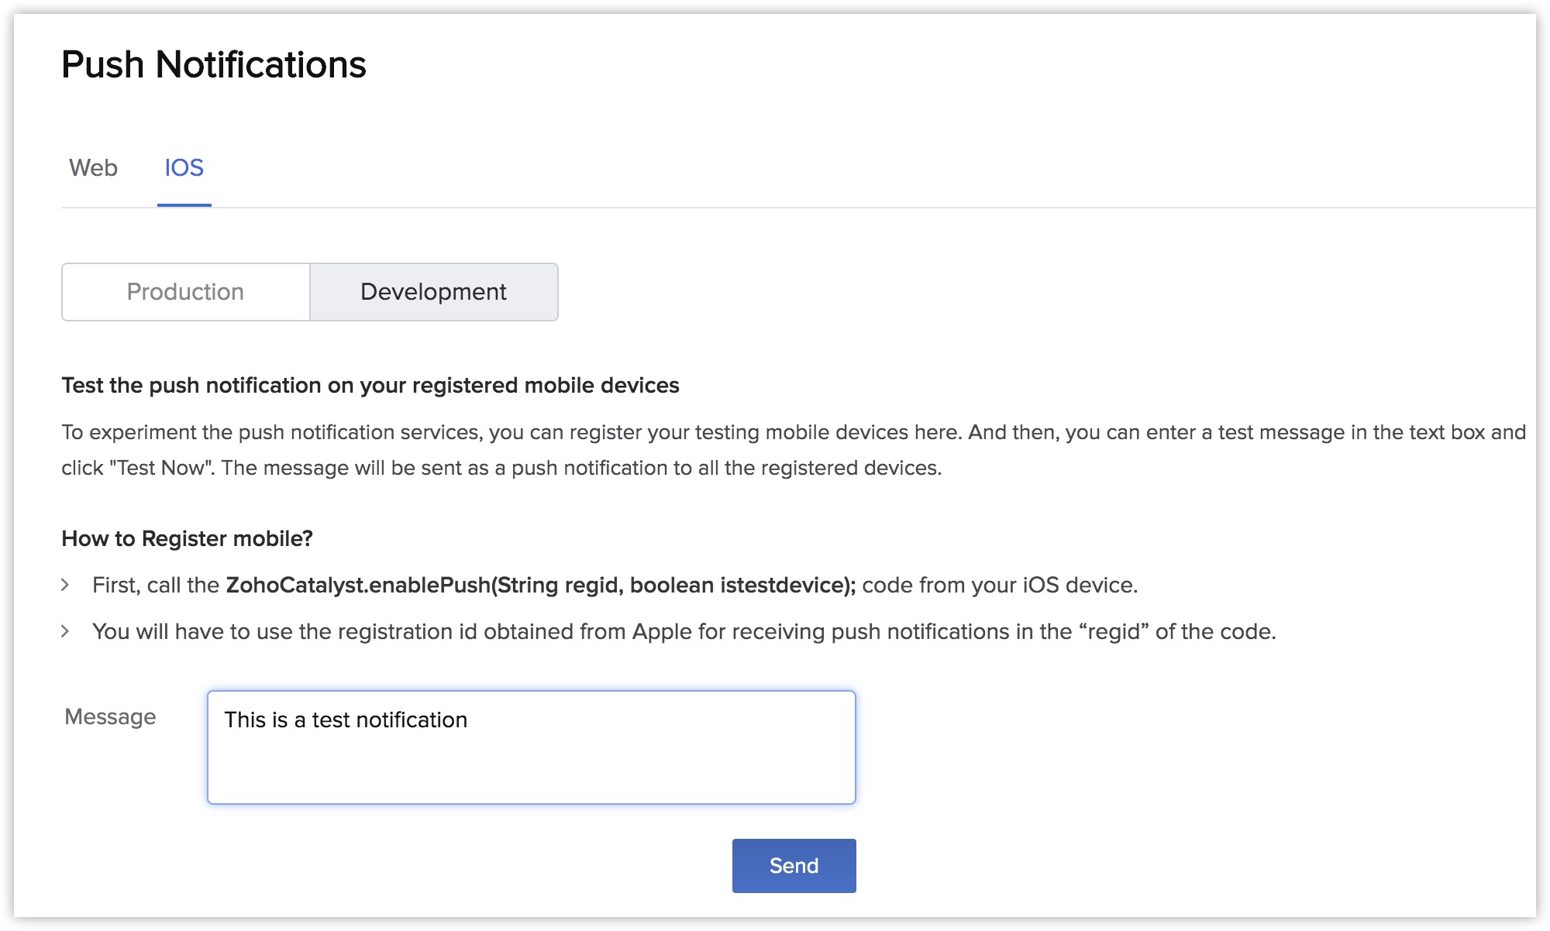1550x931 pixels.
Task: Toggle to Production environment
Action: point(185,292)
